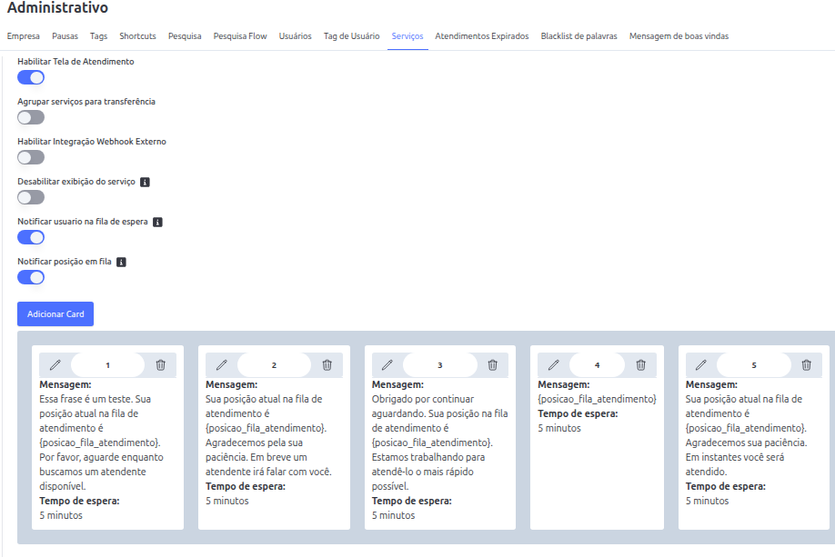
Task: Open the Mensagem de boas vindas tab
Action: 679,36
